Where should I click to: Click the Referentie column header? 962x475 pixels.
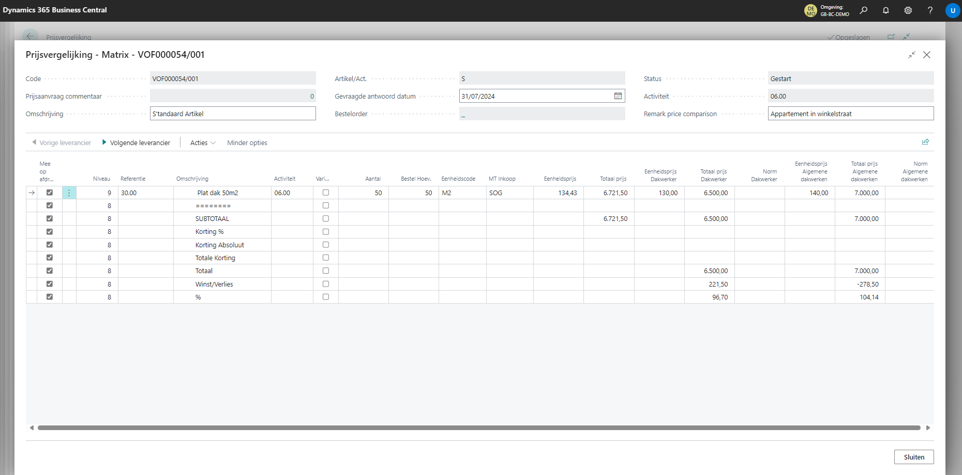tap(133, 179)
